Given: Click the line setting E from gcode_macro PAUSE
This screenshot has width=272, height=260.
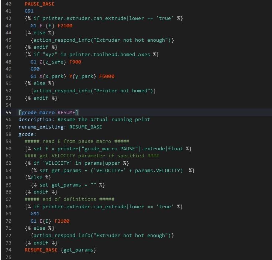Looking at the screenshot, I should (108, 149).
